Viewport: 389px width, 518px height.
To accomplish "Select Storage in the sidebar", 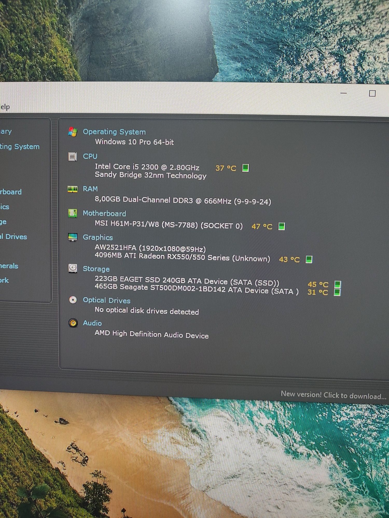I will (x=3, y=222).
